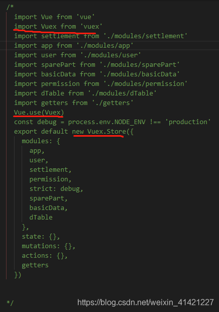Click 'process.env.NODE_ENV' in debug line
Viewport: 219px width, 312px height.
(x=106, y=122)
